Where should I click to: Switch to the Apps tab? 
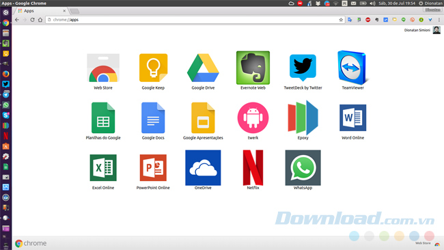coord(42,11)
